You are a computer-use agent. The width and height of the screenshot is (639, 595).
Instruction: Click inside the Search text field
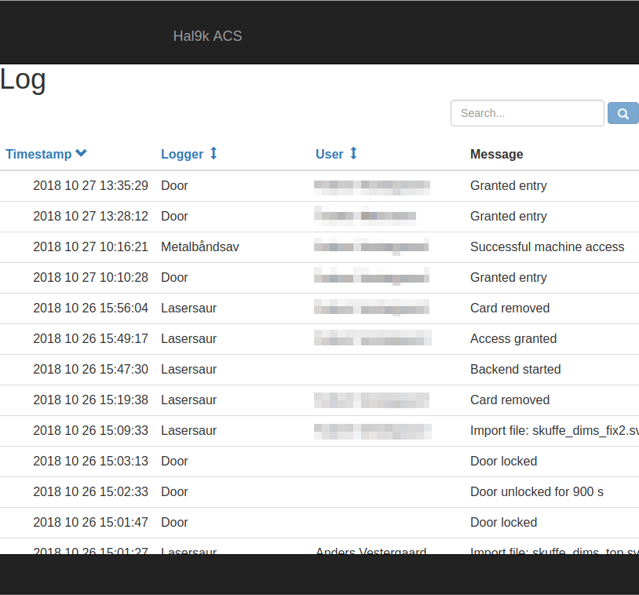[x=527, y=113]
